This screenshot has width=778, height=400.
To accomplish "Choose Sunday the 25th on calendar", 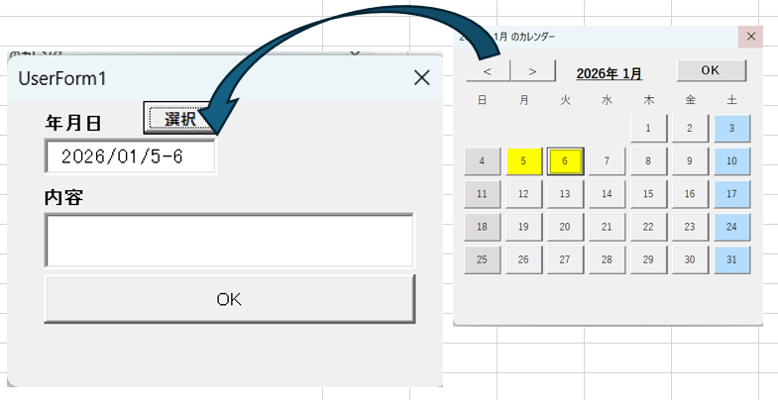I will [x=482, y=260].
